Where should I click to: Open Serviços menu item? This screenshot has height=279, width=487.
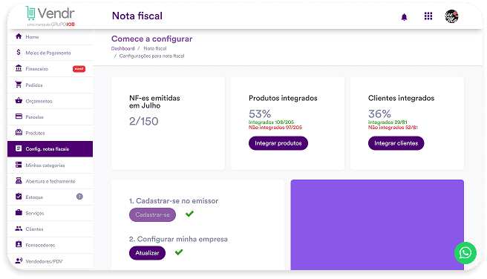pos(50,213)
